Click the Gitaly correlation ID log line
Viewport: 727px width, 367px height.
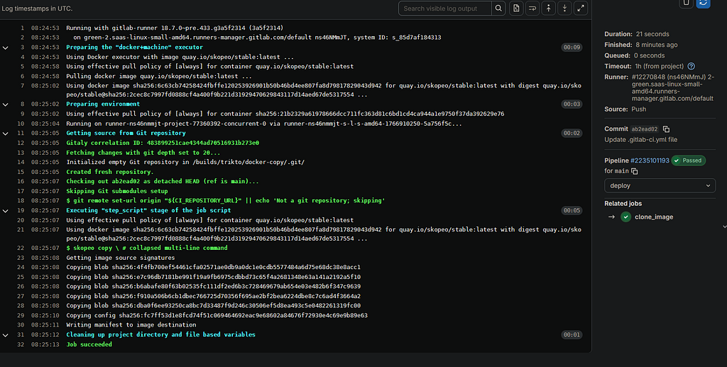pos(163,143)
